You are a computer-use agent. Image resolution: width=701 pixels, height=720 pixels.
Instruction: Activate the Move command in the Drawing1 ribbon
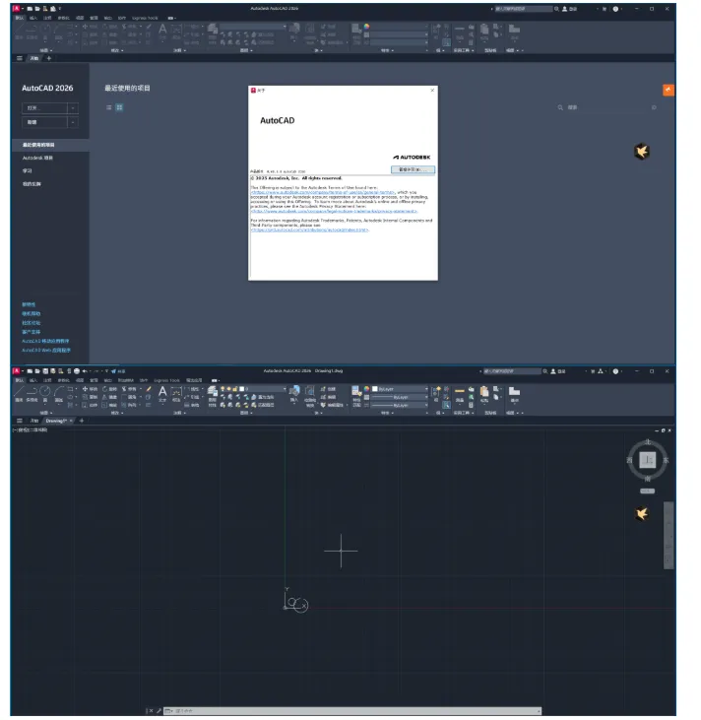pos(90,389)
